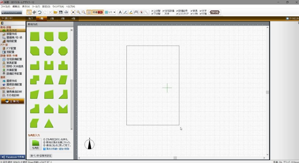This screenshot has height=163, width=299.
Task: Open the 設定(O) menu
Action: 46,6
